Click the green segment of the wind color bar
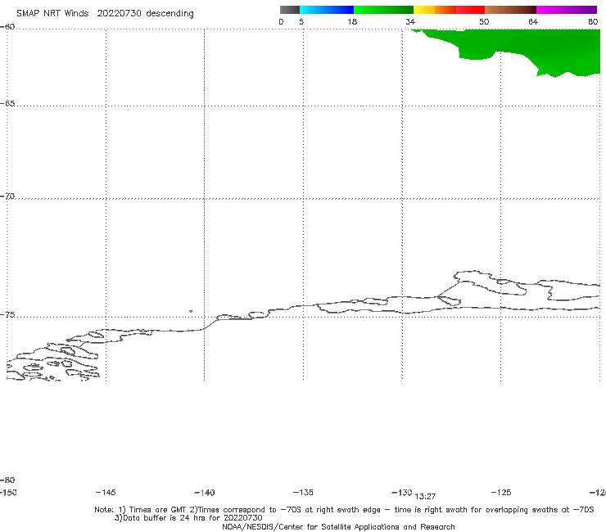 [383, 10]
